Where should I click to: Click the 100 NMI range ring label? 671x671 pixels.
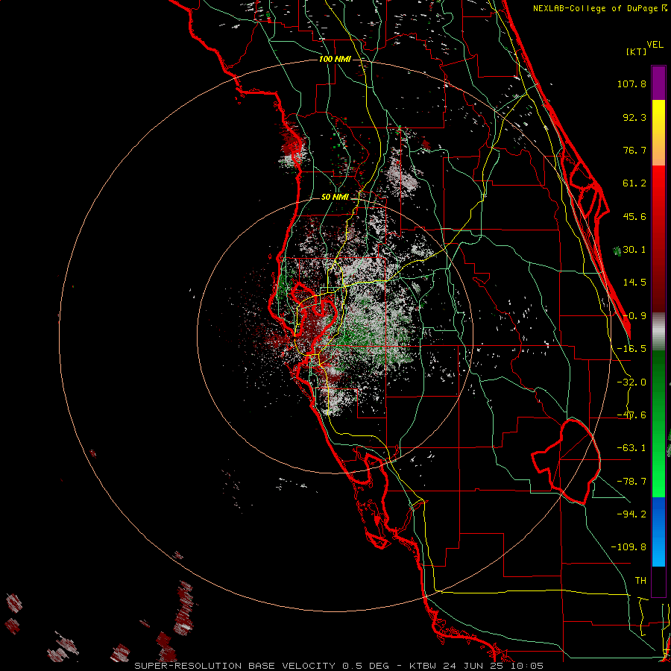(335, 59)
